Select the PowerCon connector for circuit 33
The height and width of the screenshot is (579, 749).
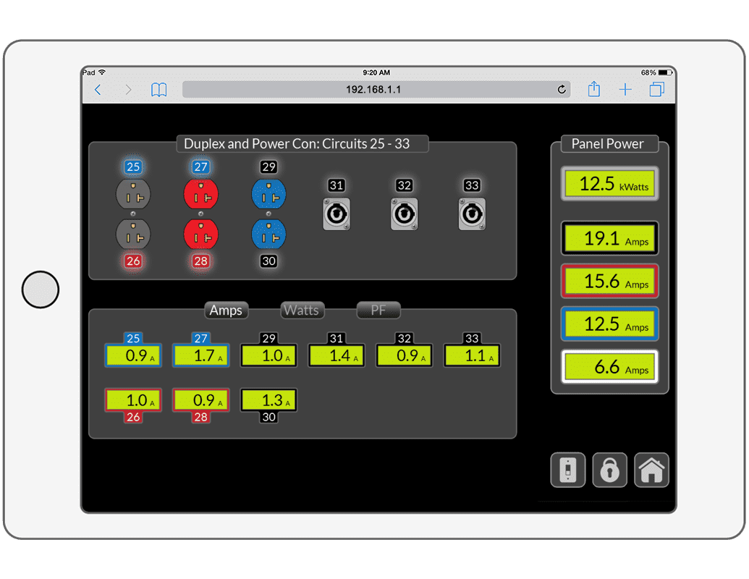click(x=472, y=214)
